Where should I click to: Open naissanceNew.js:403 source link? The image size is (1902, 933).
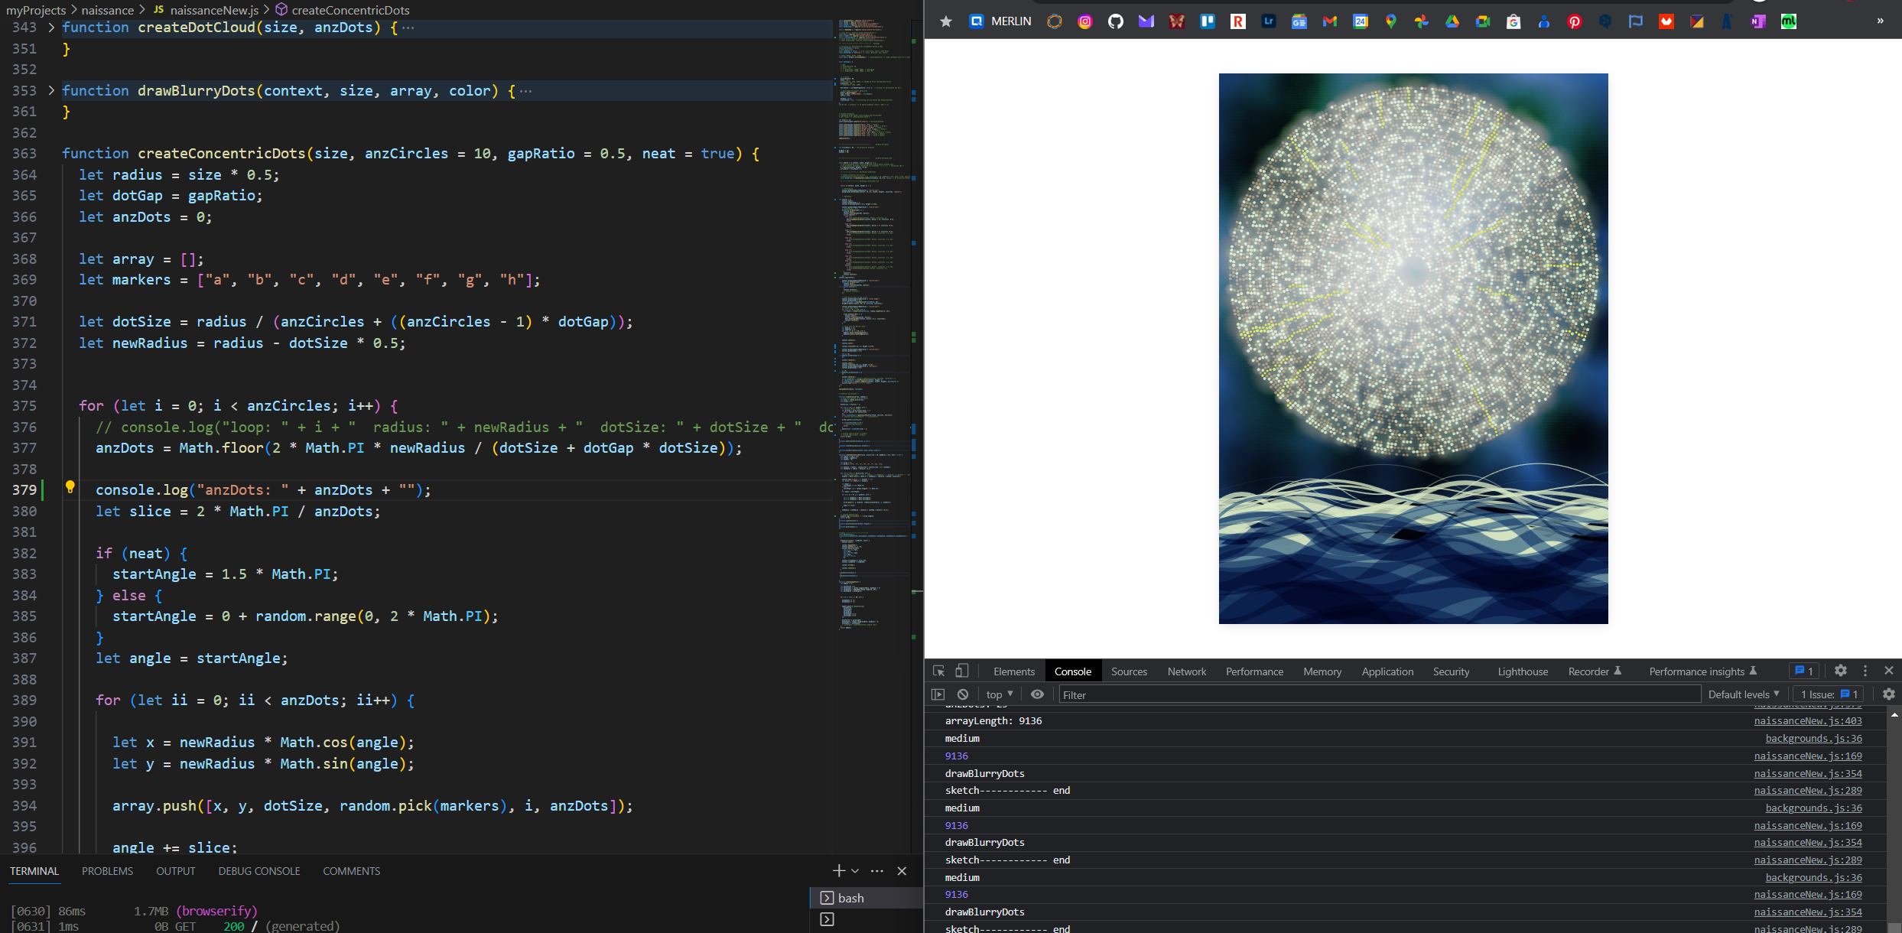pyautogui.click(x=1807, y=721)
